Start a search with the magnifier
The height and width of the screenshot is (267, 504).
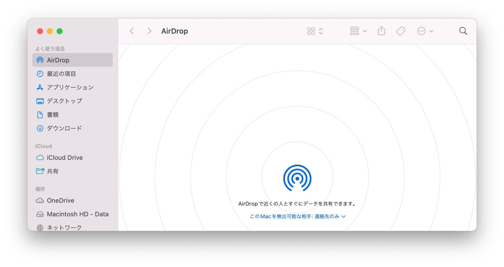[x=463, y=31]
